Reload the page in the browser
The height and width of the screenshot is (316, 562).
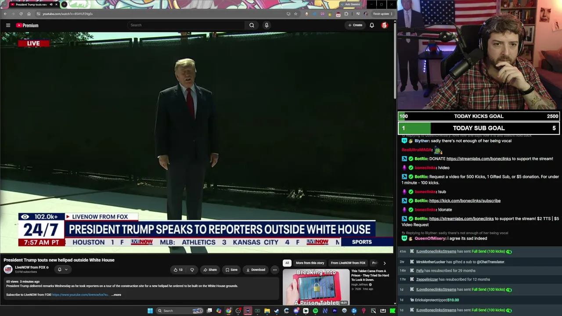pos(21,14)
